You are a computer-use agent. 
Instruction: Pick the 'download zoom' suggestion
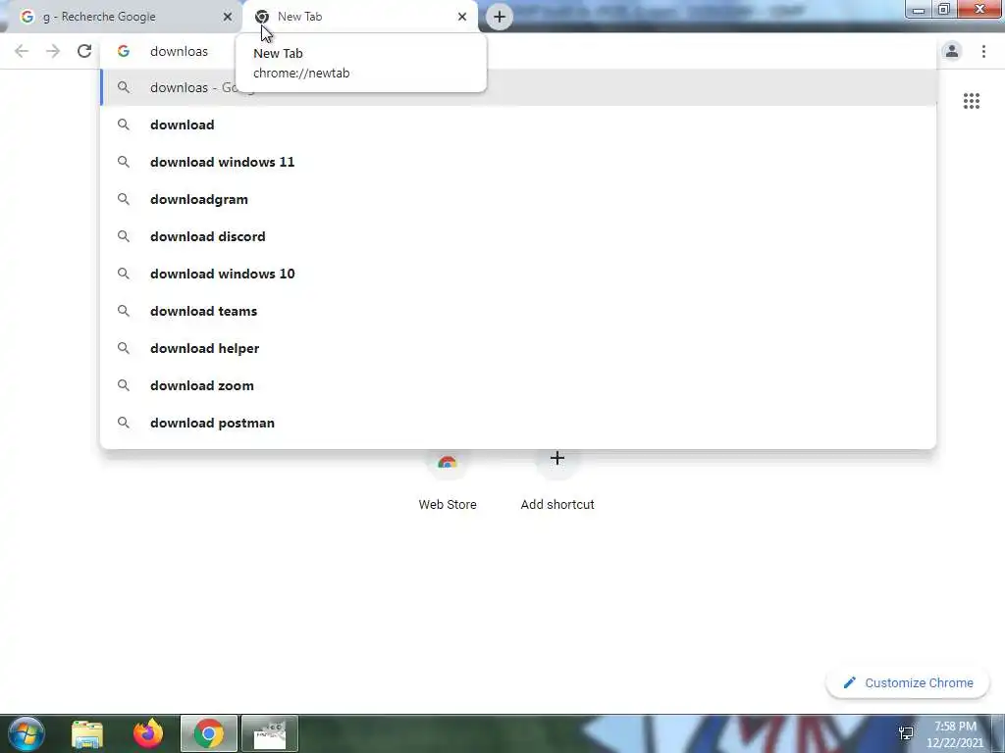point(518,385)
